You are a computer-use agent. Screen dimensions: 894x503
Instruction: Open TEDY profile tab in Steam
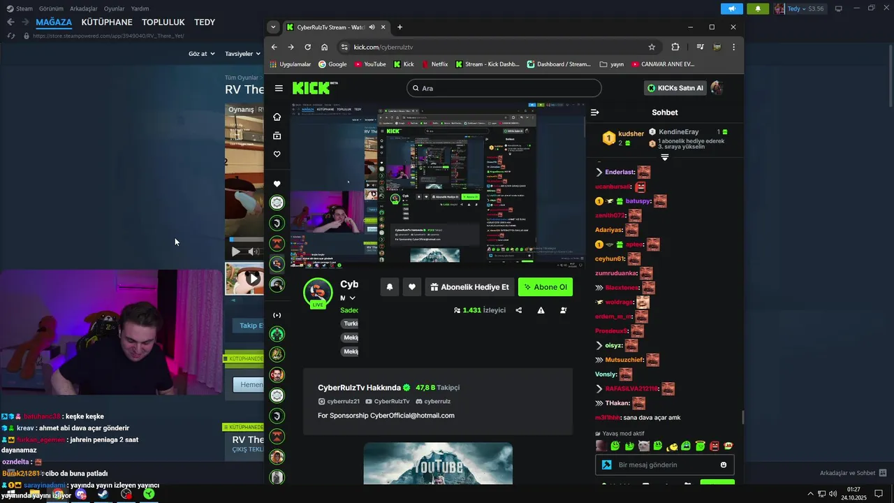click(205, 22)
